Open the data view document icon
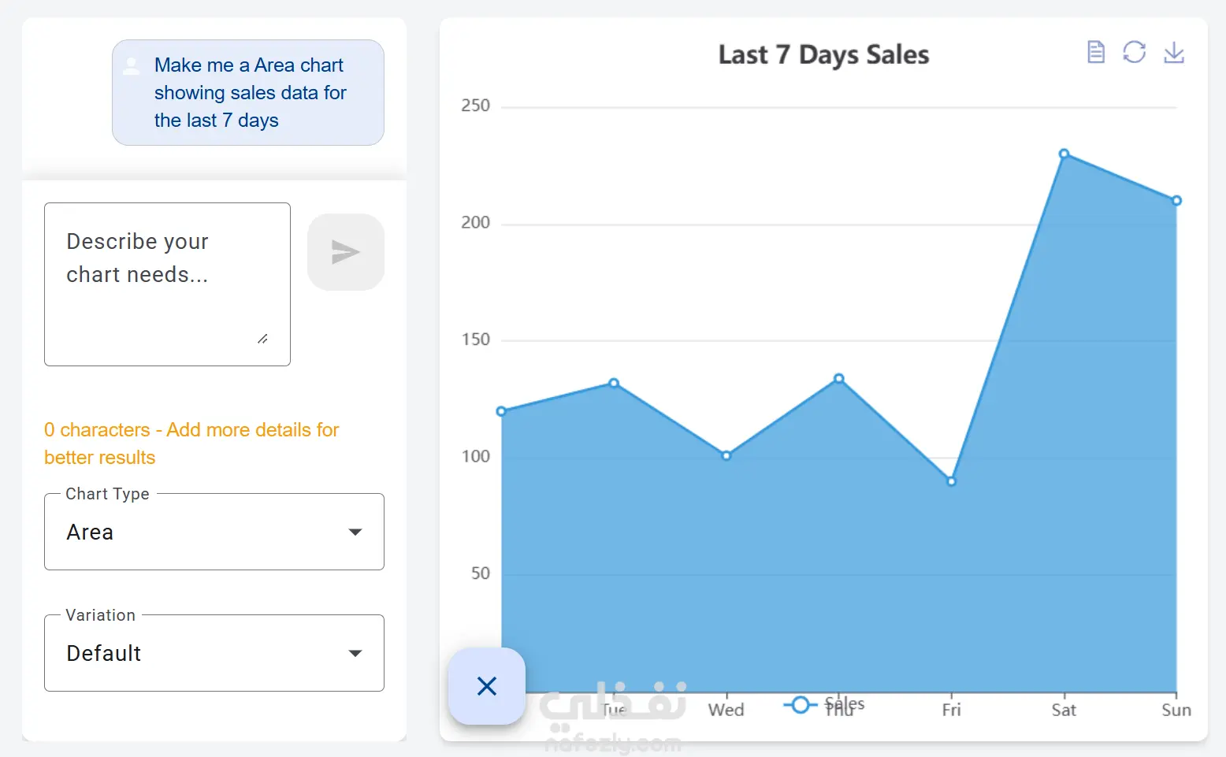 [x=1095, y=52]
